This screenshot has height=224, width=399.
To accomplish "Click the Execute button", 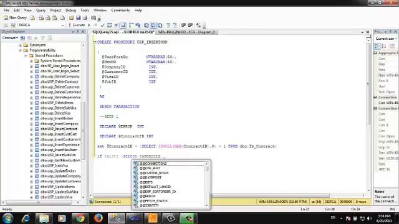I will 77,25.
